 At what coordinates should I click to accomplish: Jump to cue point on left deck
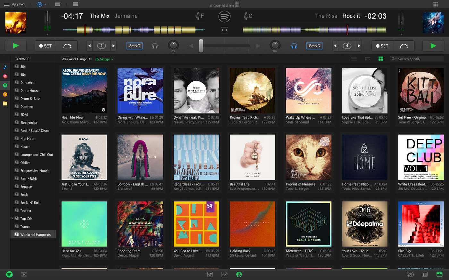click(x=67, y=46)
